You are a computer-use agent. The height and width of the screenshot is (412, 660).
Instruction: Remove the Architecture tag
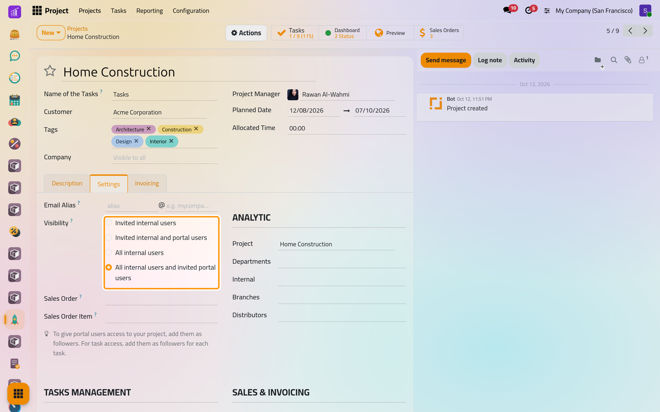point(149,129)
